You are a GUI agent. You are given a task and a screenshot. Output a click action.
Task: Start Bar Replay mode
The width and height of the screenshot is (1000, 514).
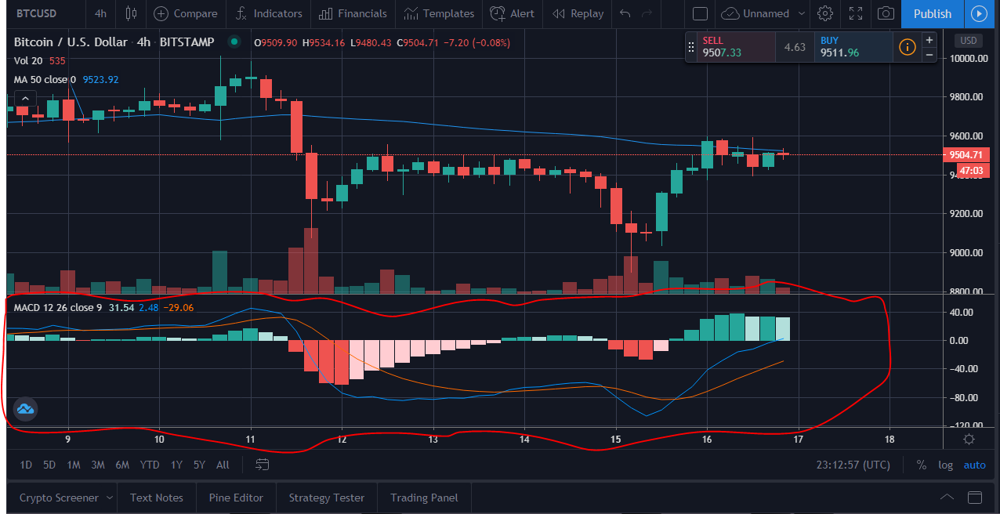(x=577, y=13)
